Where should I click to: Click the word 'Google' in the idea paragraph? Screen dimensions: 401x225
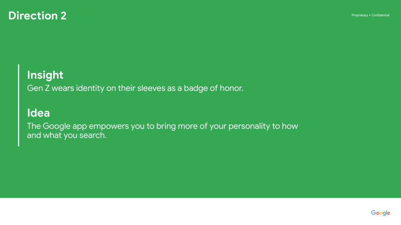click(56, 126)
